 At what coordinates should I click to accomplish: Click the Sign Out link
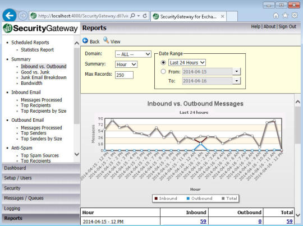[287, 26]
